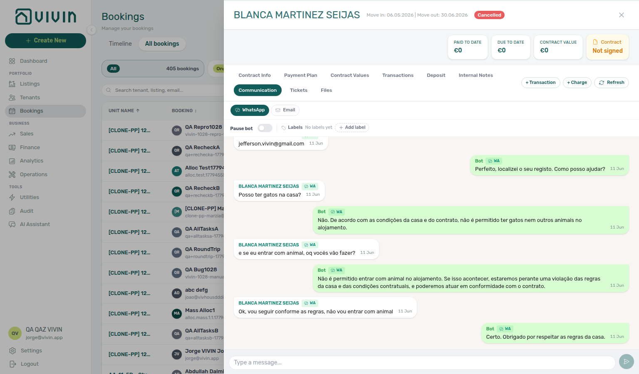Open Finance section in sidebar
Image resolution: width=639 pixels, height=374 pixels.
tap(45, 148)
